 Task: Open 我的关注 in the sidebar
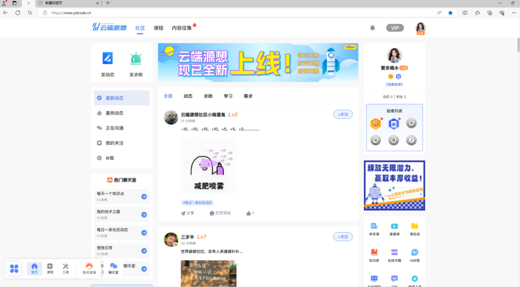[122, 143]
